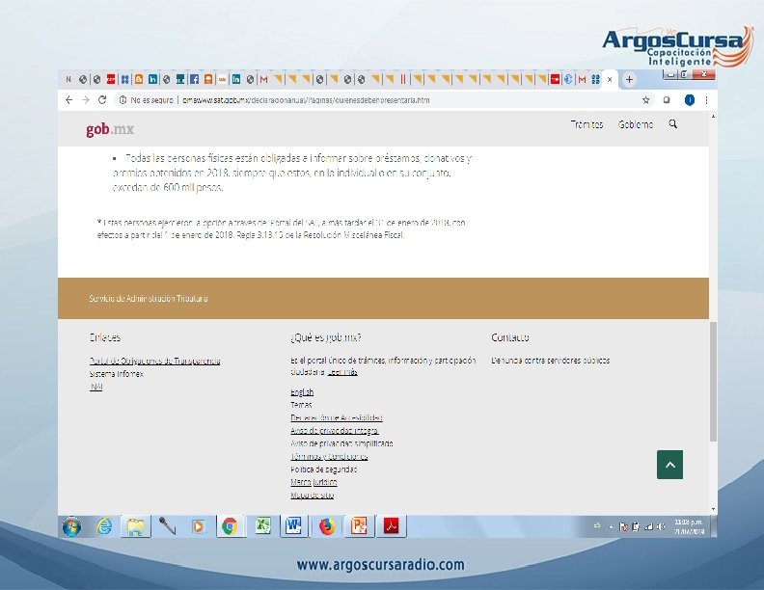Close the currently active browser tab
This screenshot has height=590, width=764.
610,79
